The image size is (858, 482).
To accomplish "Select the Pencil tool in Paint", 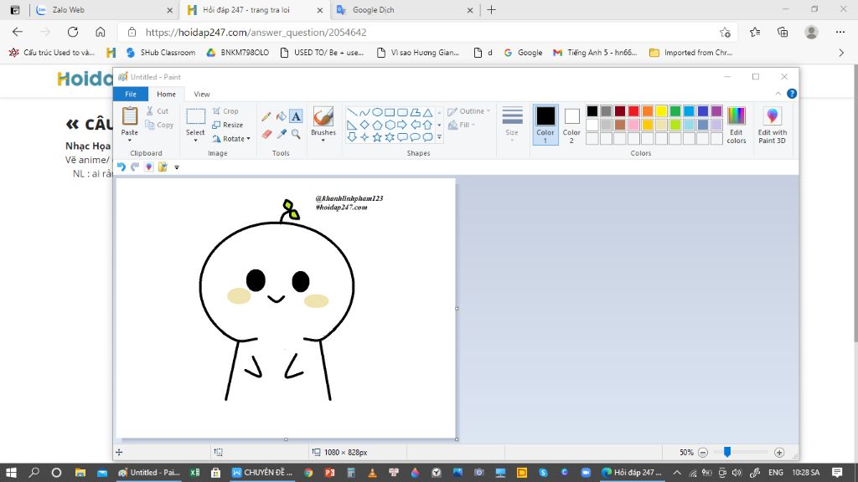I will point(266,116).
